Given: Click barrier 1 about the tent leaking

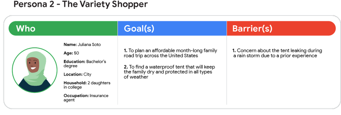Looking at the screenshot, I should 277,53.
